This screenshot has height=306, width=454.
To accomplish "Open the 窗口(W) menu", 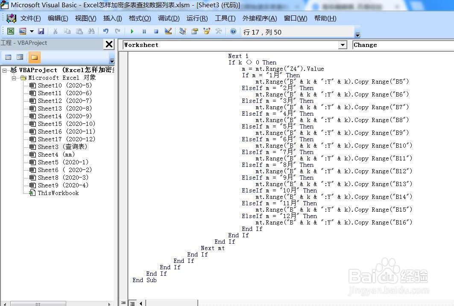I will 296,18.
